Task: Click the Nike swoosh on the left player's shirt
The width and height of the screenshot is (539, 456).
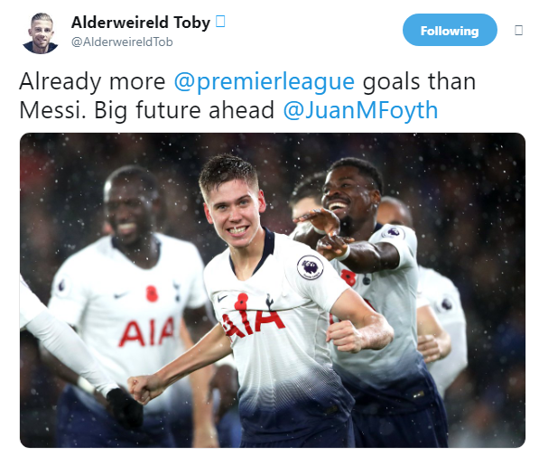Action: (120, 295)
